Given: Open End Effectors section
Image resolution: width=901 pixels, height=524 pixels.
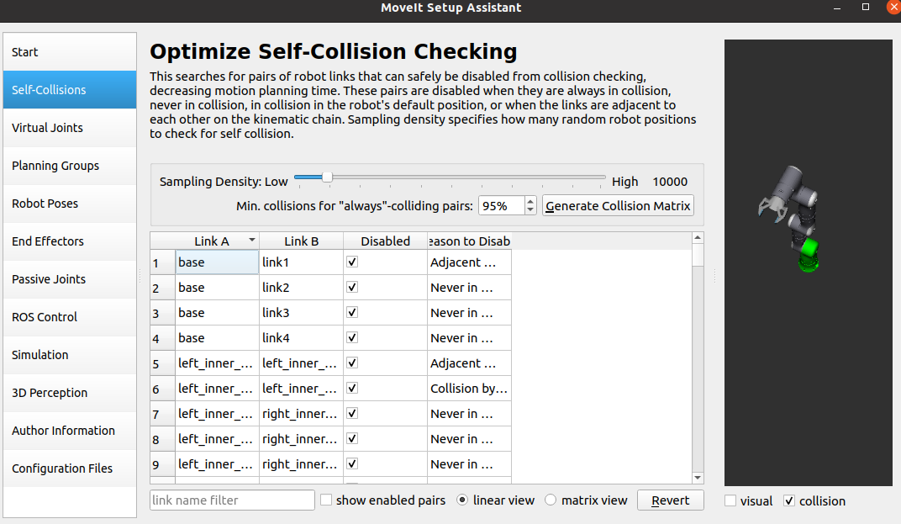Looking at the screenshot, I should point(70,241).
